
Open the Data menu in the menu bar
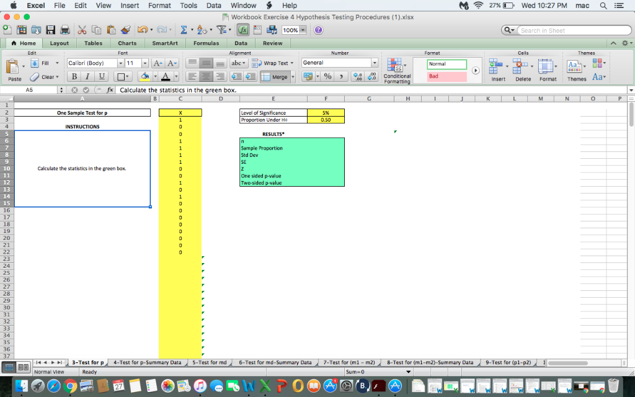tap(213, 6)
